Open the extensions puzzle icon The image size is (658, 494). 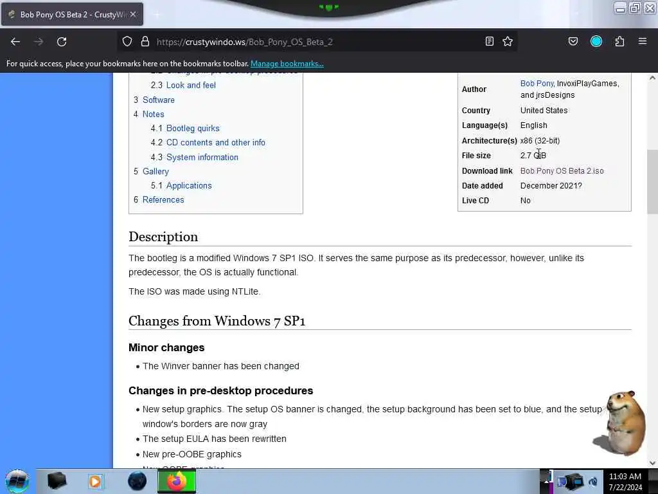coord(619,42)
